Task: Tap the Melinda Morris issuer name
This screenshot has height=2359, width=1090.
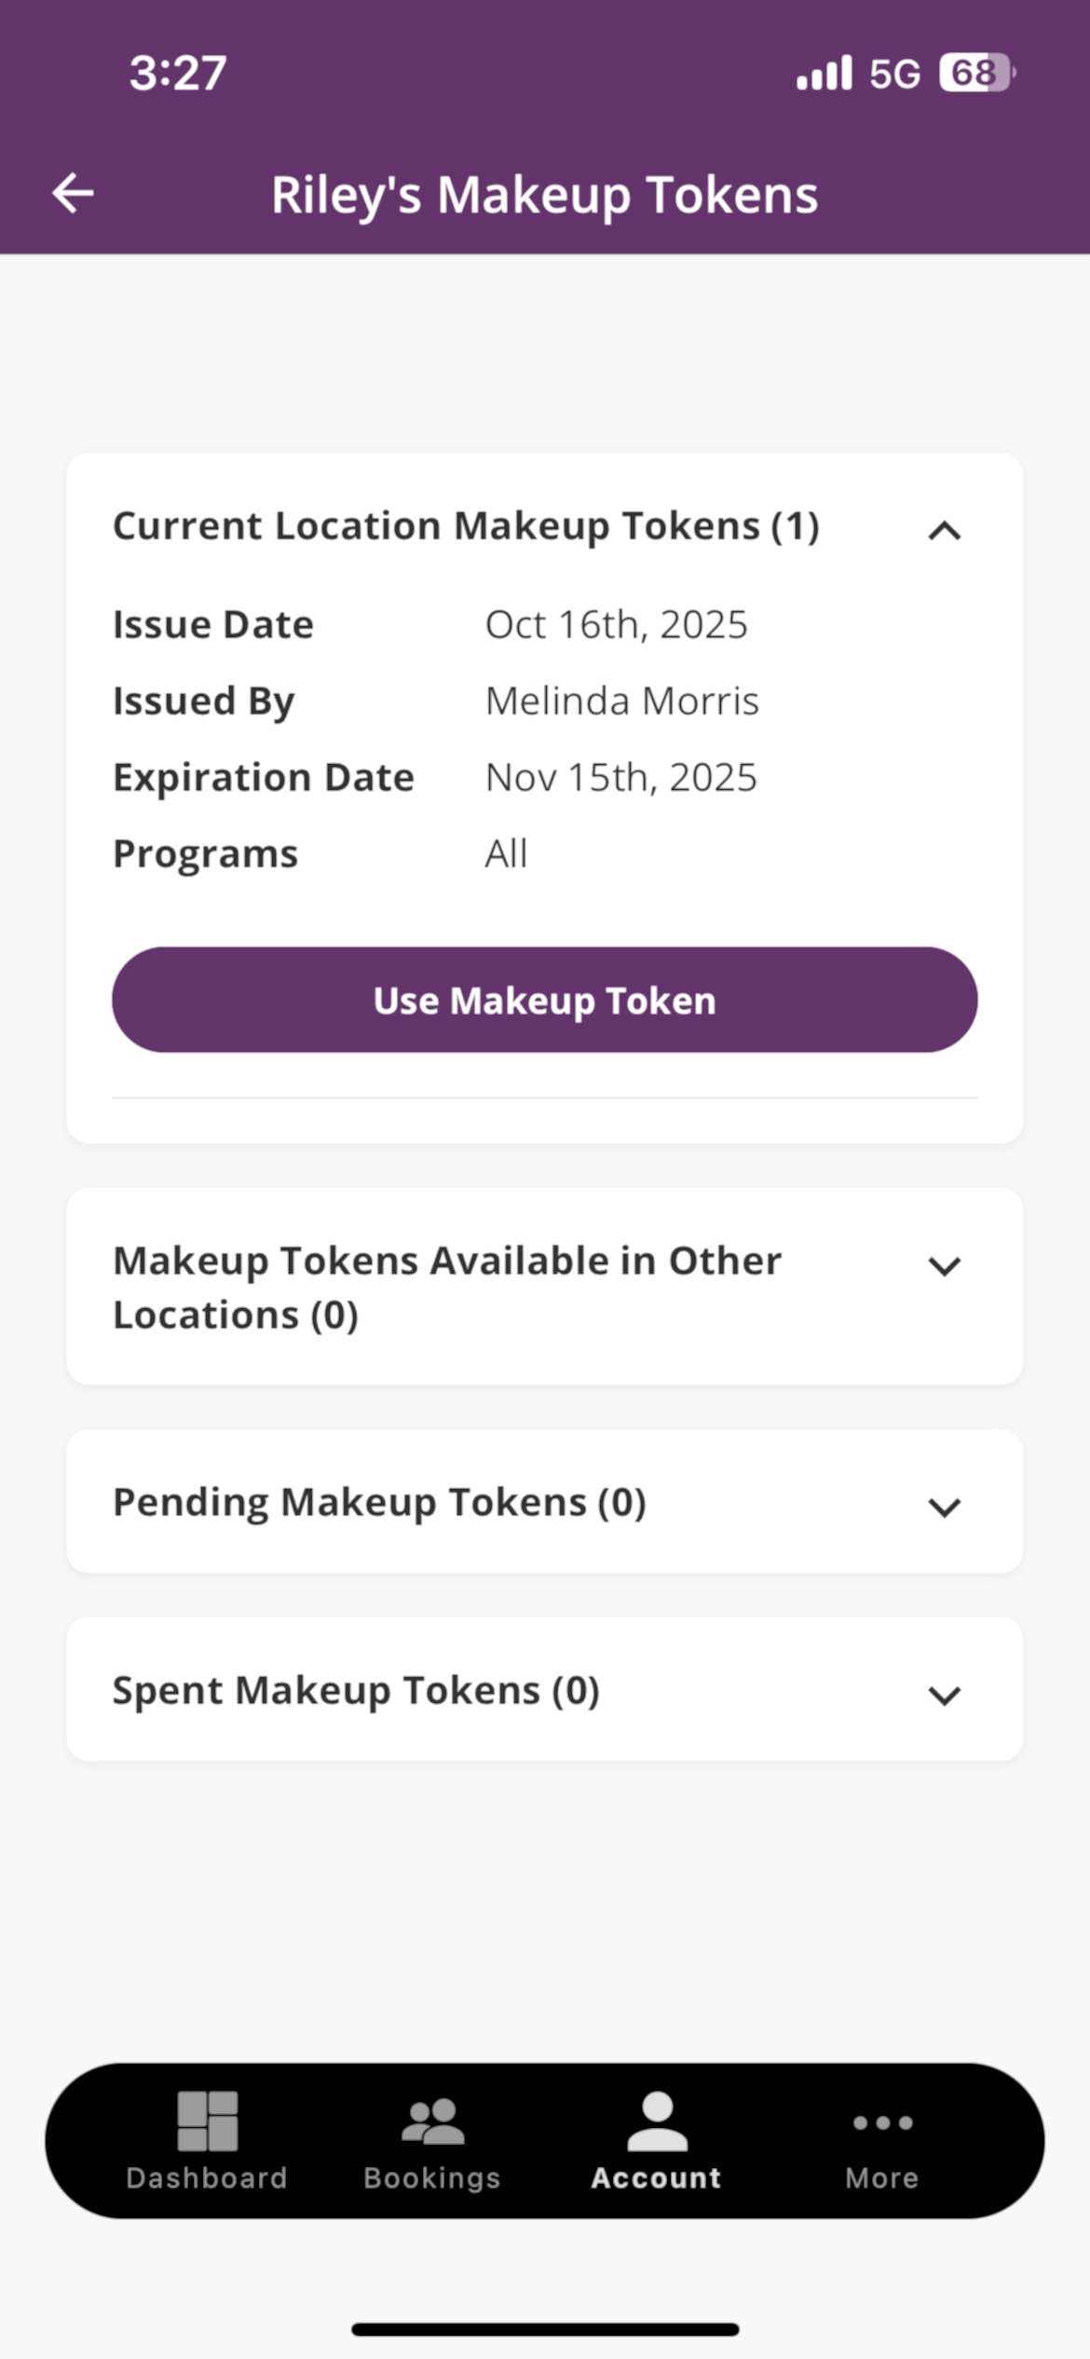Action: pyautogui.click(x=621, y=701)
